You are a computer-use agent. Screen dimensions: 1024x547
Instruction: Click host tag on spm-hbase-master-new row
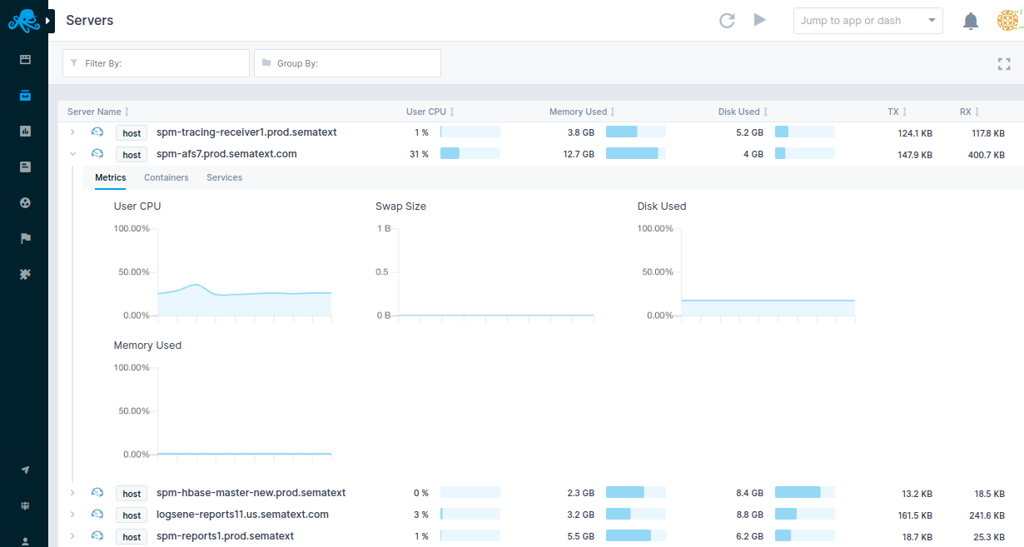(132, 494)
